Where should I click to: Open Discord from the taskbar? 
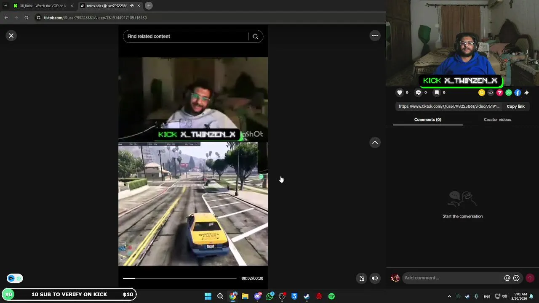click(x=257, y=296)
